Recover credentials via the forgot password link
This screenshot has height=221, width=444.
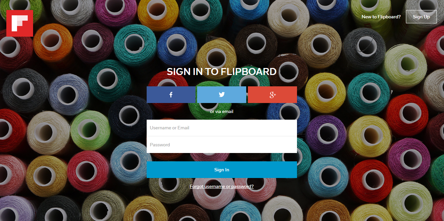222,186
